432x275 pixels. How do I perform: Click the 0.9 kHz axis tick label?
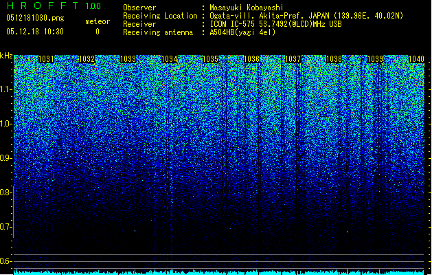click(6, 158)
